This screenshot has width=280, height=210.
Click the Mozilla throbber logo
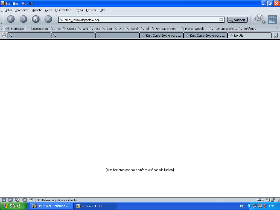click(x=272, y=20)
